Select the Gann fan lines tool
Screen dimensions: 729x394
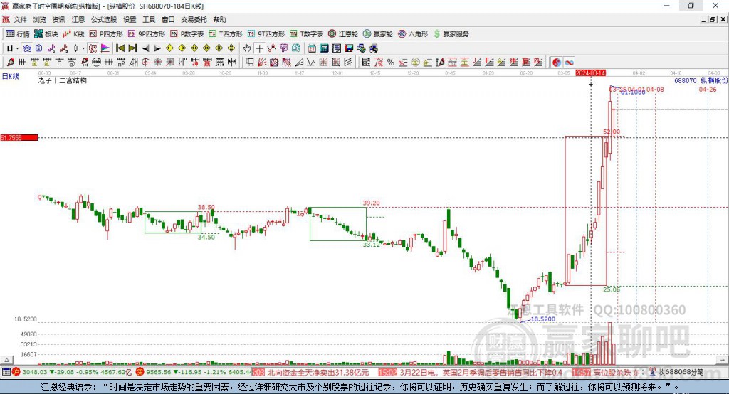262,63
